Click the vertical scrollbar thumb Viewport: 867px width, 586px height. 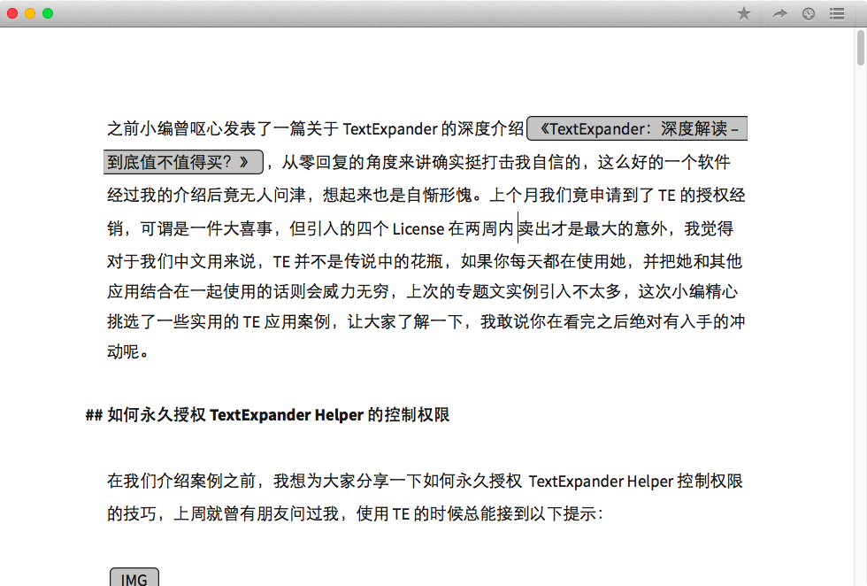click(x=860, y=48)
